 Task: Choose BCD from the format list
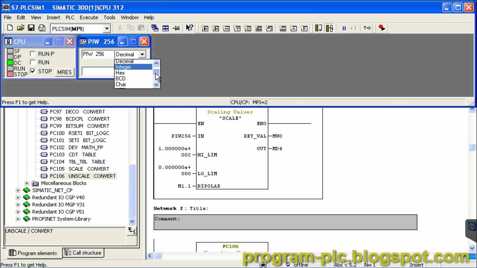[133, 79]
